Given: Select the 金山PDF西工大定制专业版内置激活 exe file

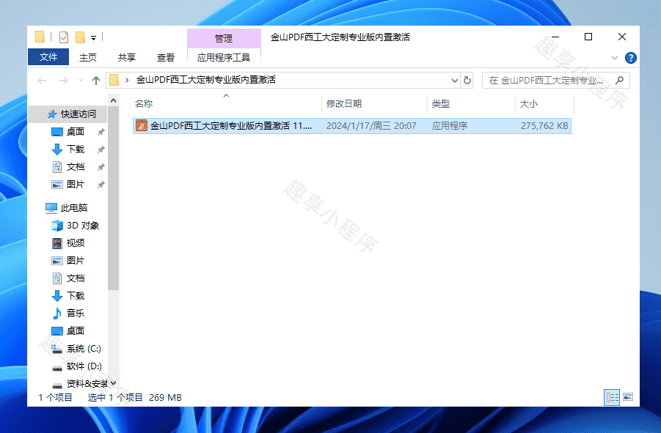Looking at the screenshot, I should (x=352, y=126).
